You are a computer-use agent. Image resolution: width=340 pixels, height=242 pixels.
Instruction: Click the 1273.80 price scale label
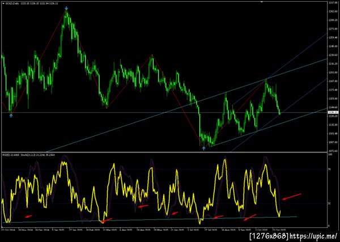click(x=334, y=29)
